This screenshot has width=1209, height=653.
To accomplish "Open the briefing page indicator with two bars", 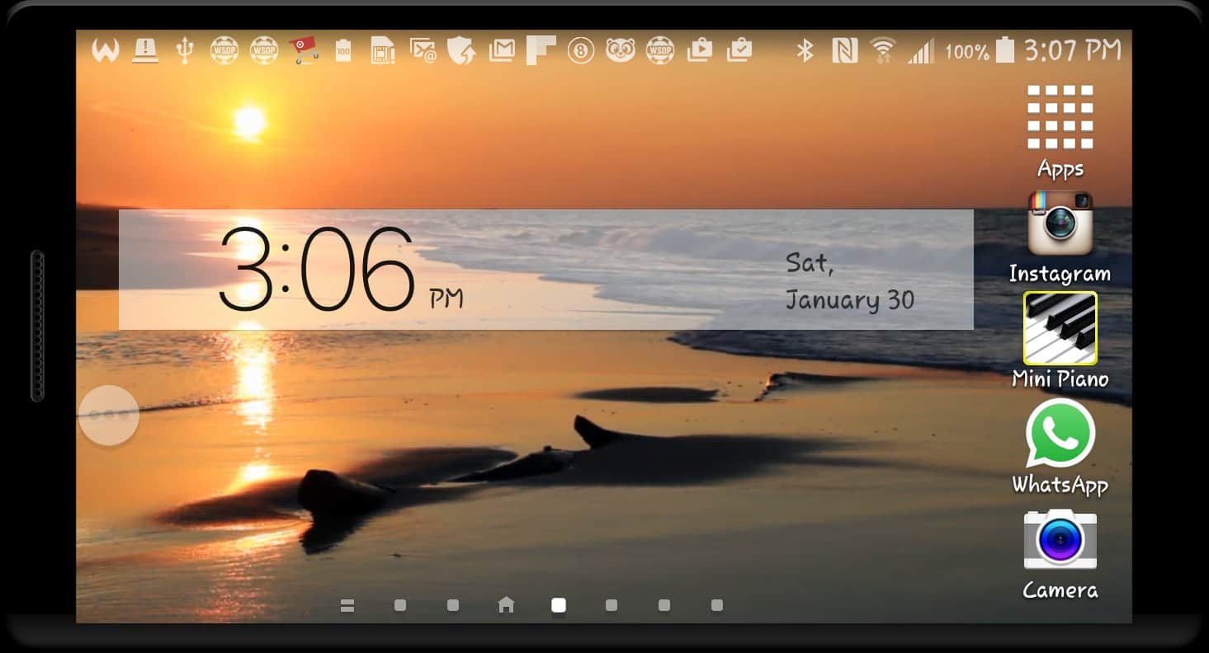I will tap(347, 605).
